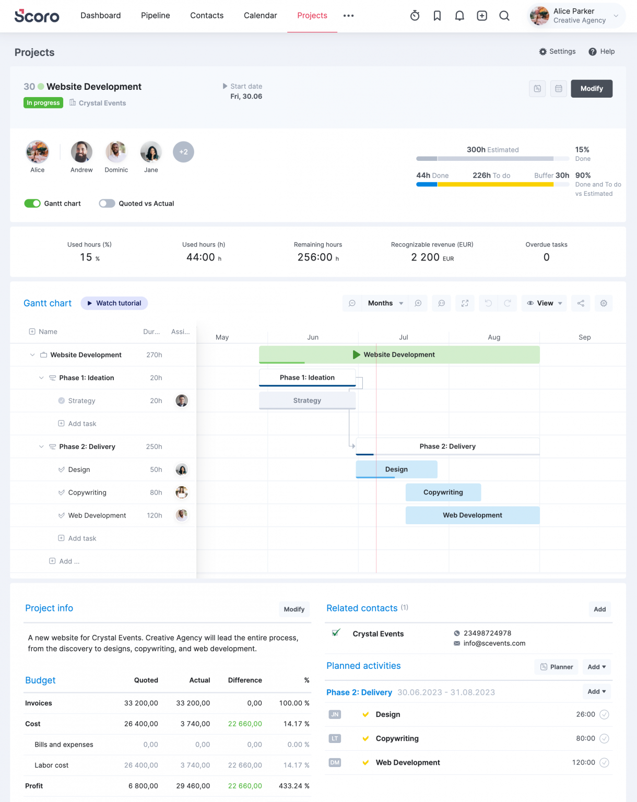Open the View options dropdown

[x=544, y=303]
